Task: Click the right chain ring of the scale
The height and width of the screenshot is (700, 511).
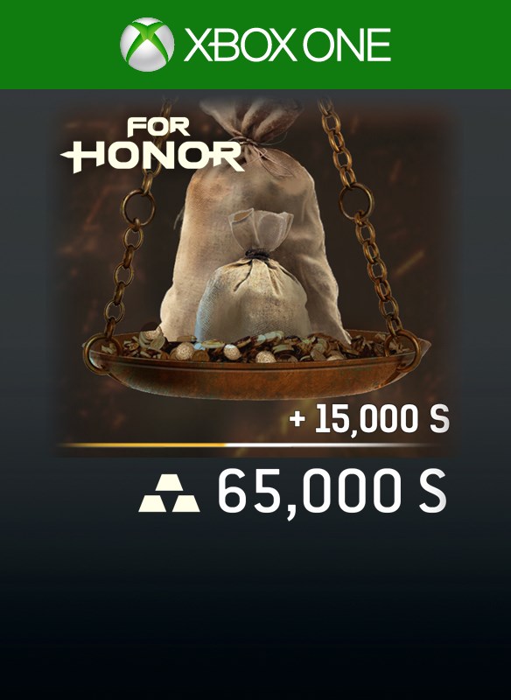Action: point(356,201)
